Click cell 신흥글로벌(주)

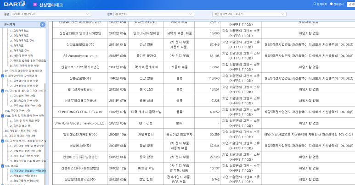coord(80,78)
